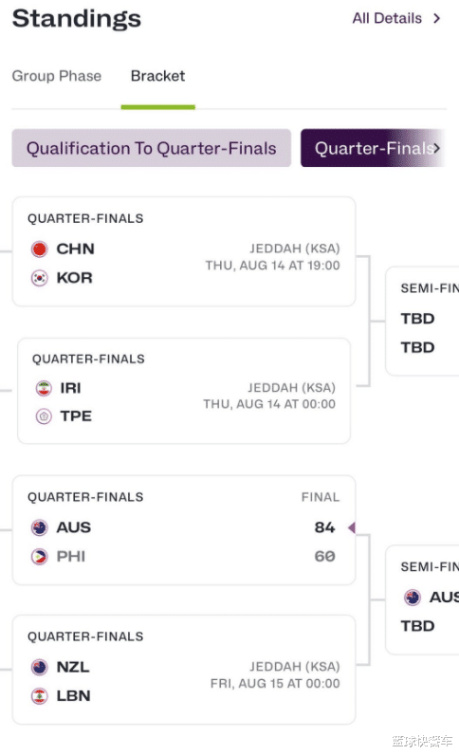
Task: Click Australia flag in quarter-finals card
Action: tap(40, 527)
